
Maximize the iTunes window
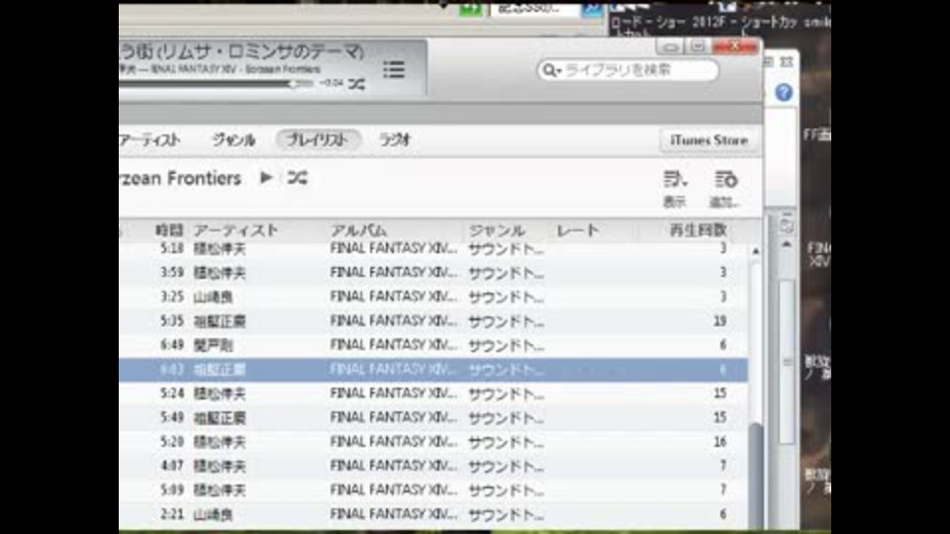(x=698, y=46)
